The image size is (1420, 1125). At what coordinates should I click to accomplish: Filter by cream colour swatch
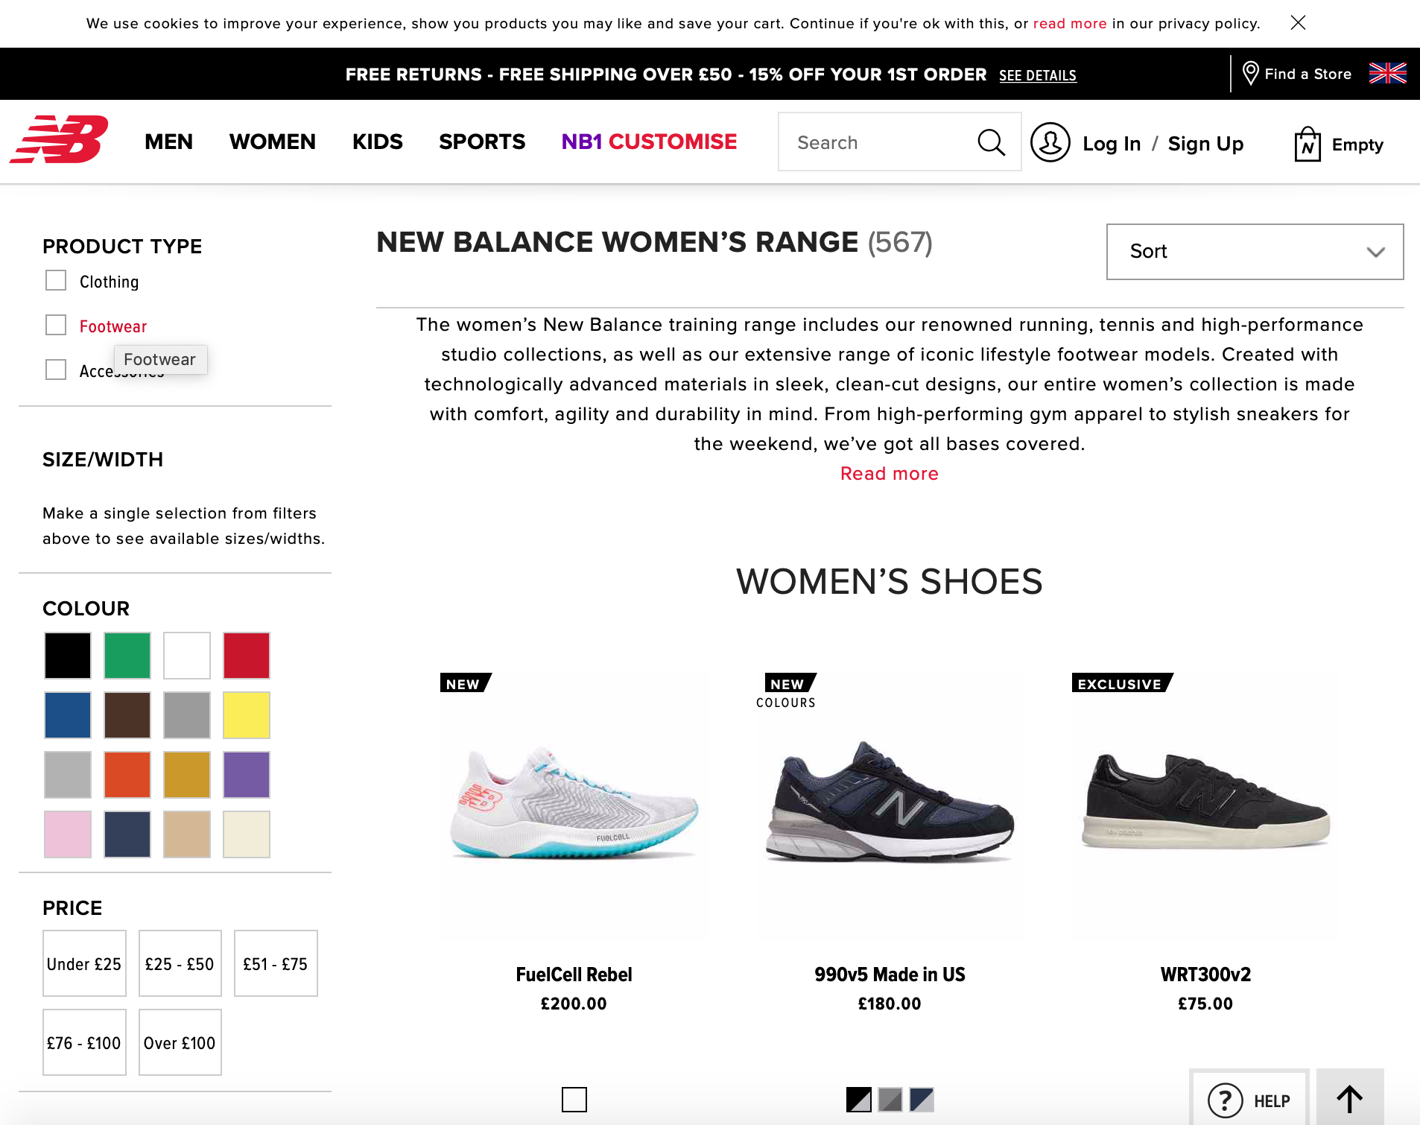[x=247, y=834]
